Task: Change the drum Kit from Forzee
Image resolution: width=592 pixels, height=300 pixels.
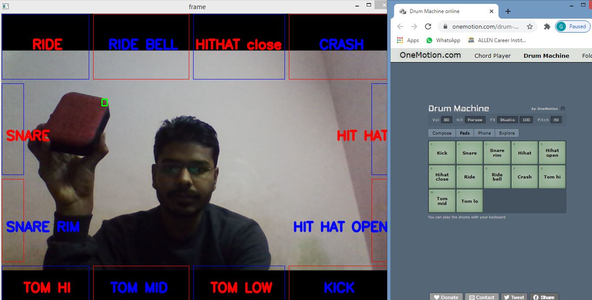Action: pos(475,119)
